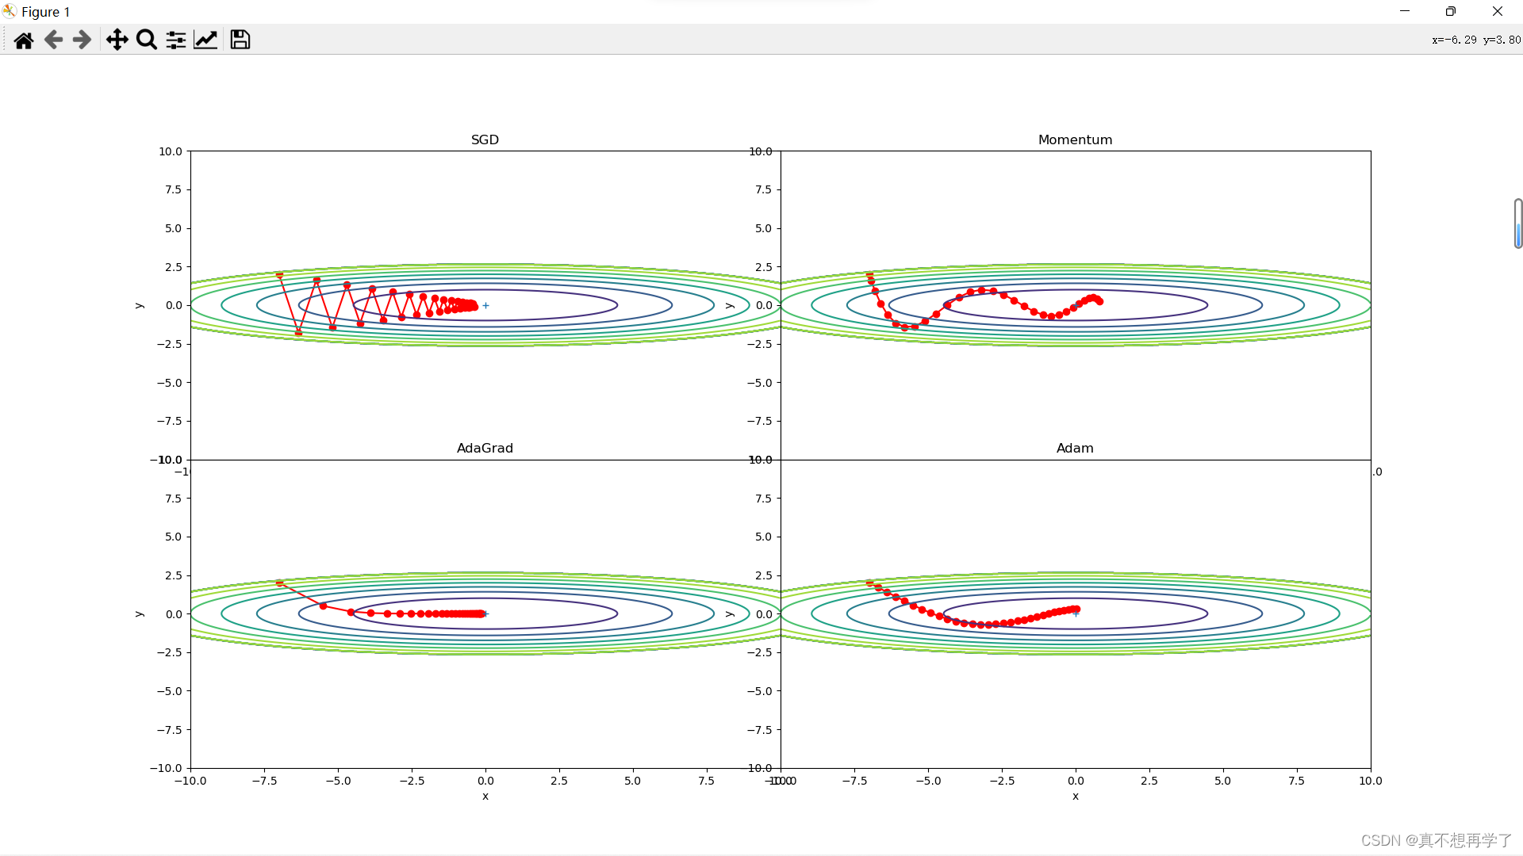Screen dimensions: 1523x856
Task: Click the y axis label of AdaGrad plot
Action: (x=139, y=613)
